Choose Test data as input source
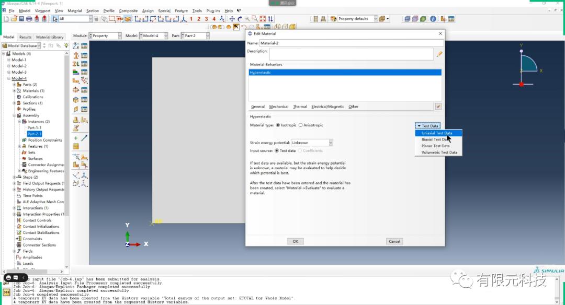Image resolution: width=565 pixels, height=305 pixels. [x=277, y=151]
